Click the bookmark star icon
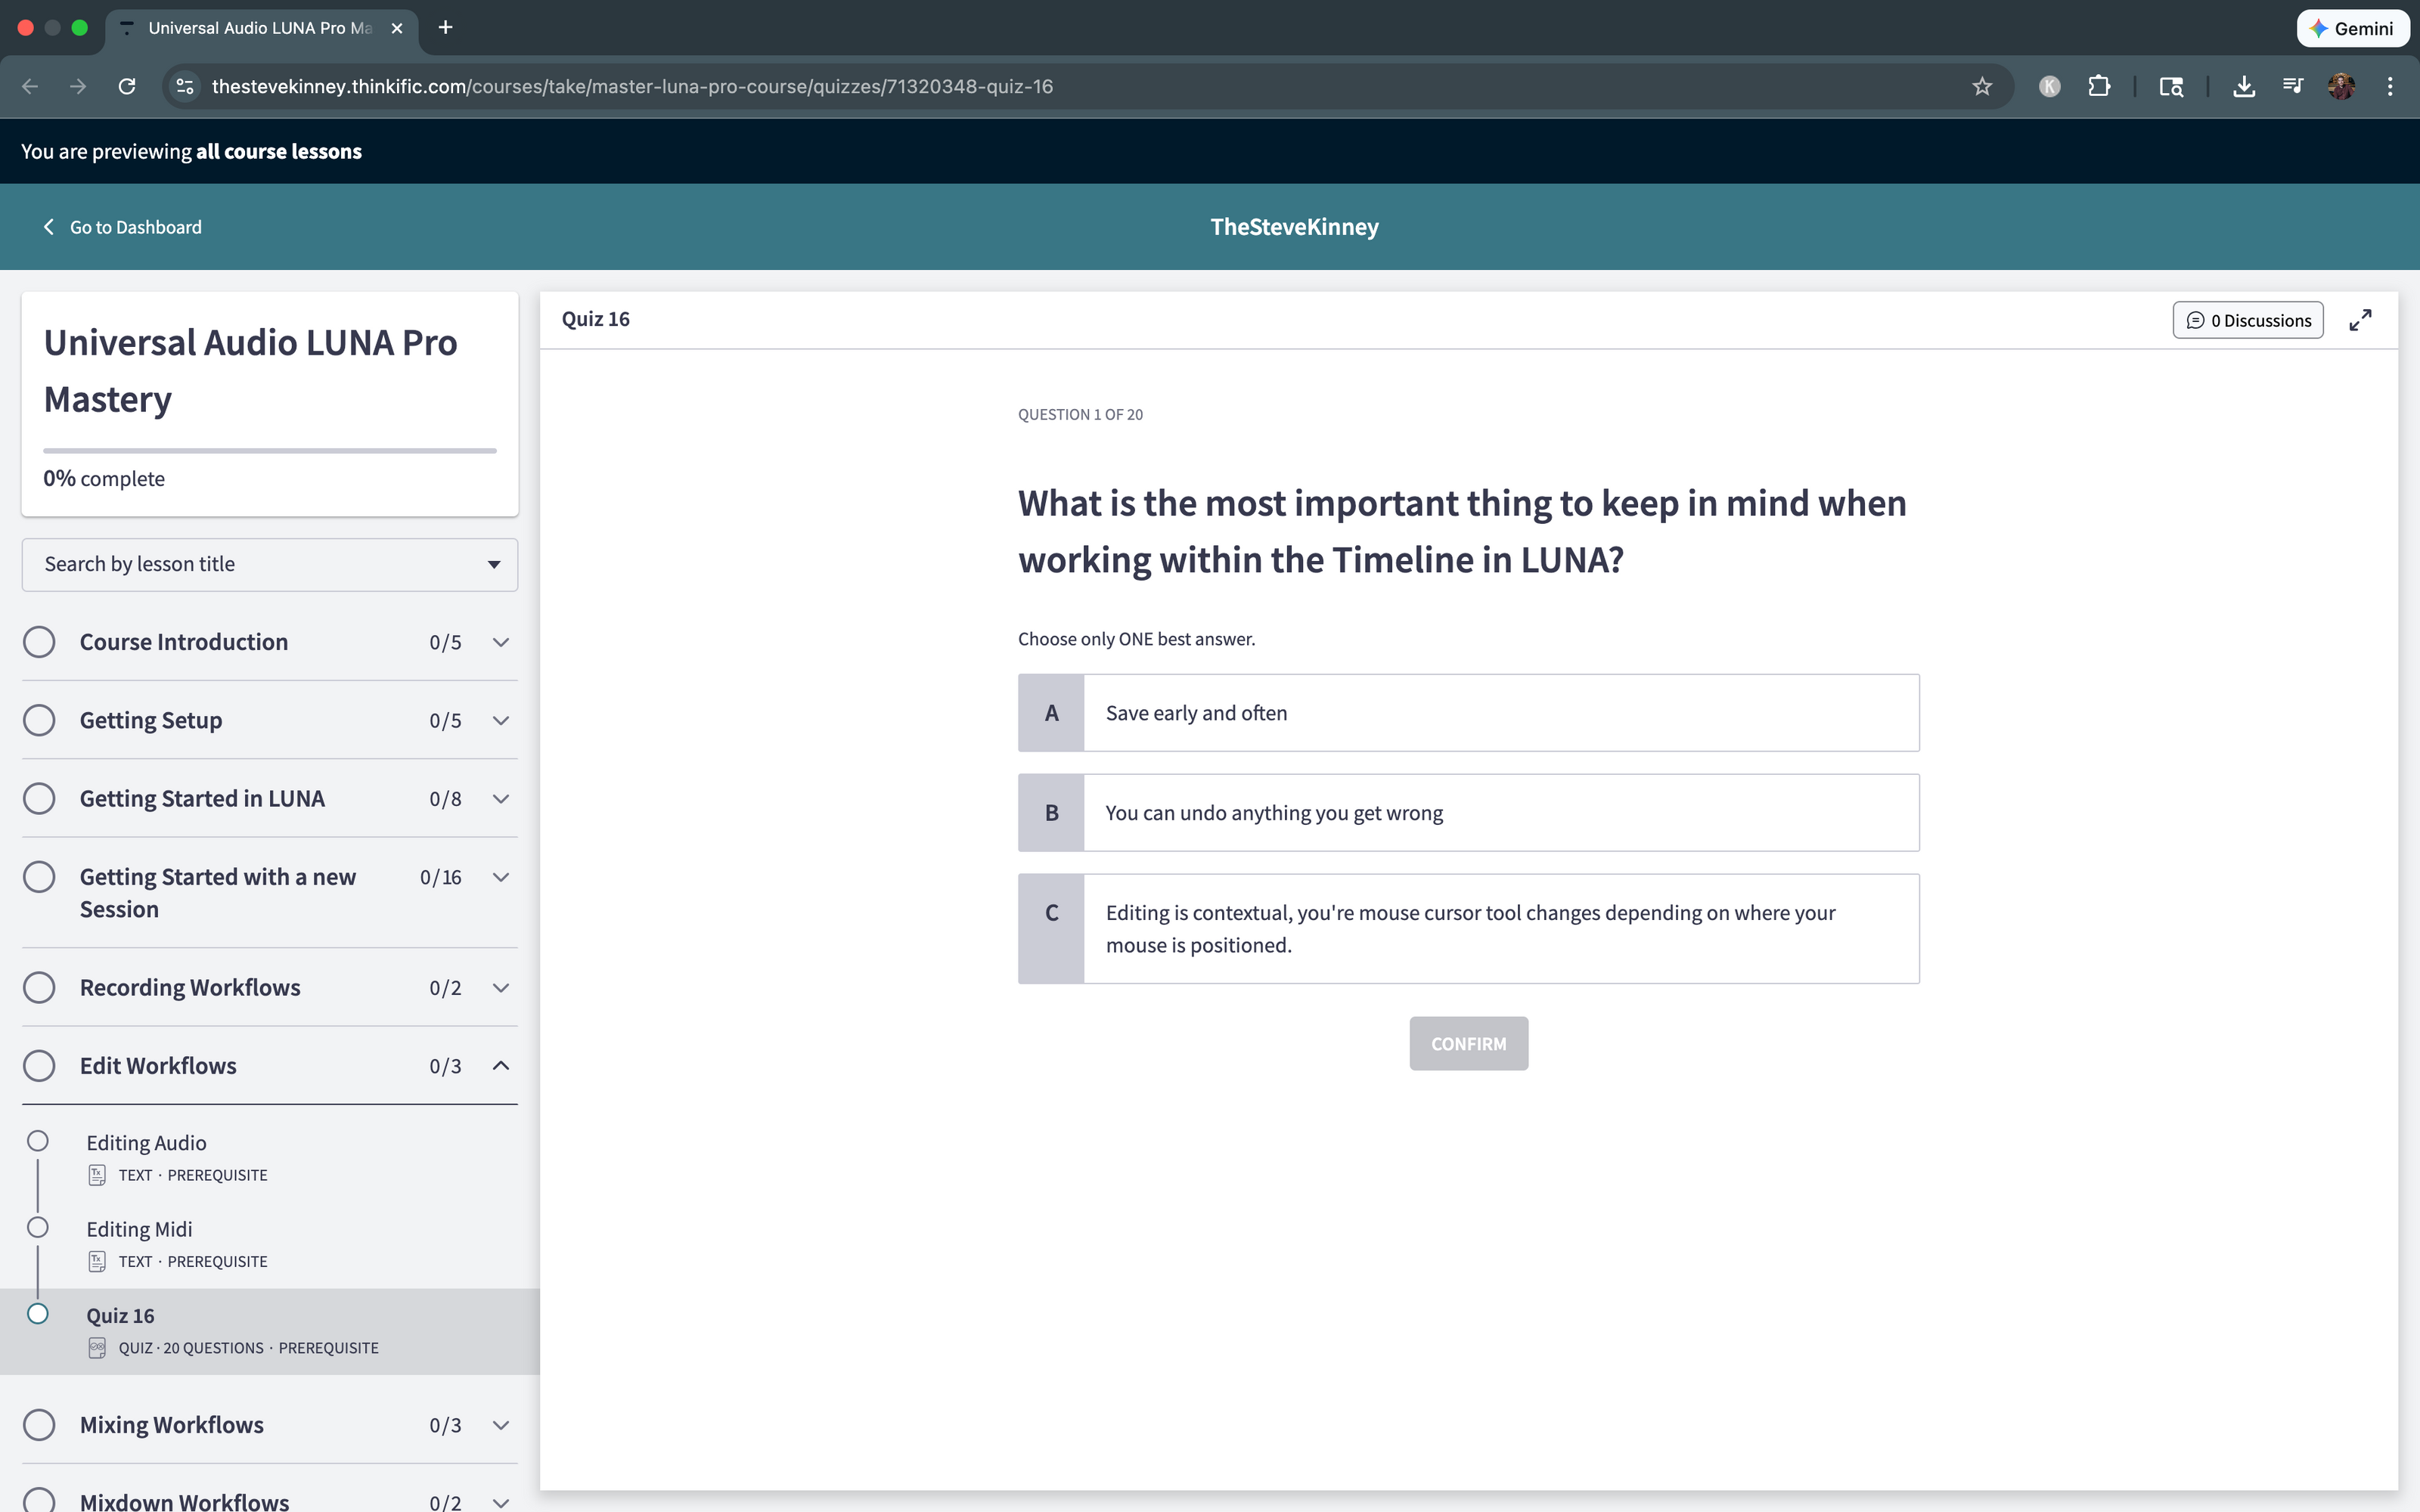 [1981, 87]
